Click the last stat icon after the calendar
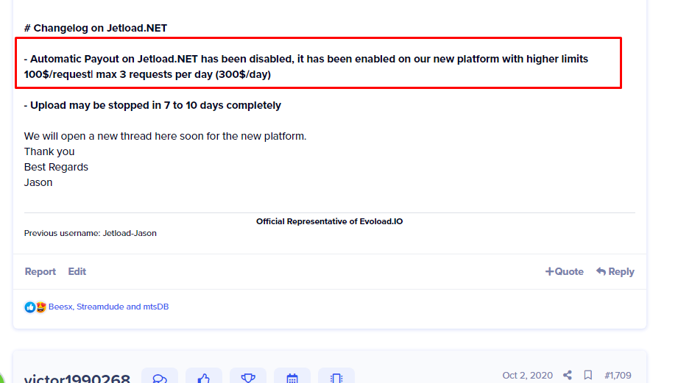 coord(336,378)
